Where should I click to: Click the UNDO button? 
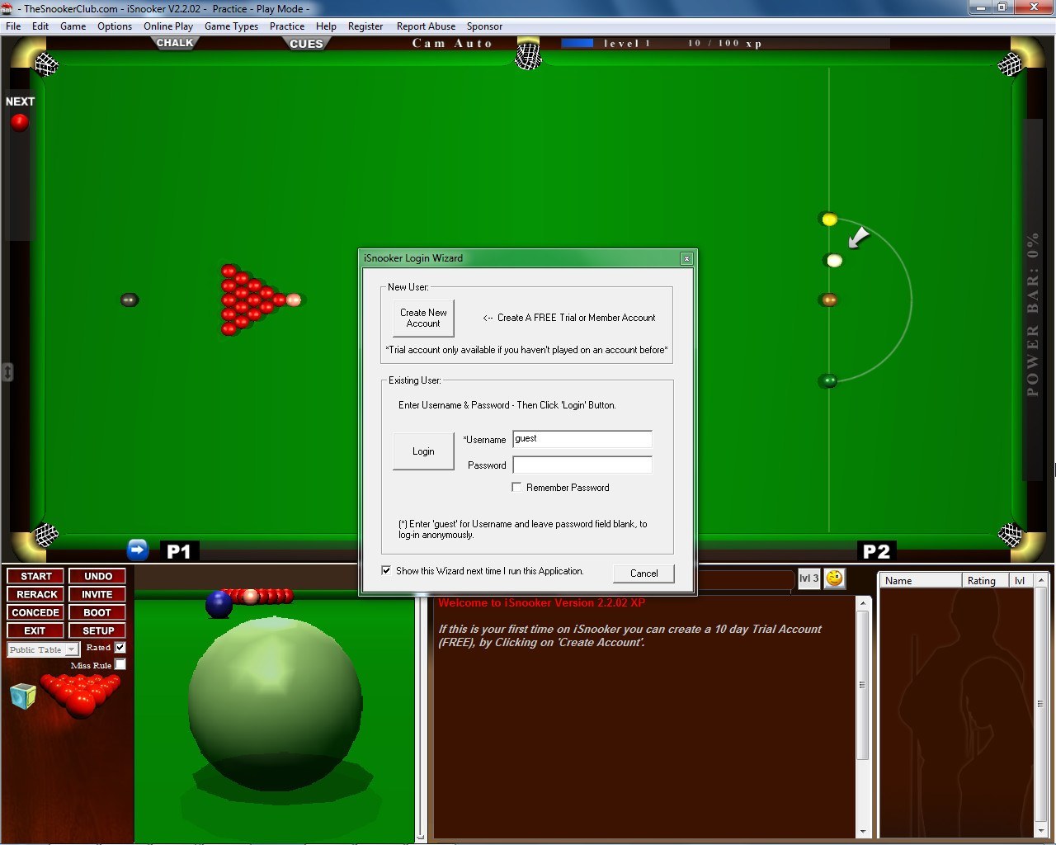97,576
